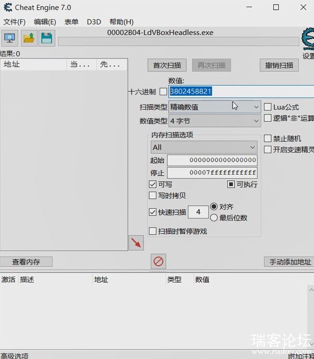Open the 文件(F) menu

point(14,22)
